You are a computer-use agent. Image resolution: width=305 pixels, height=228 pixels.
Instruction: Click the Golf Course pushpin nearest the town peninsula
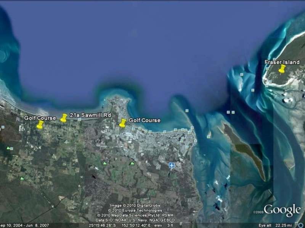(x=122, y=123)
